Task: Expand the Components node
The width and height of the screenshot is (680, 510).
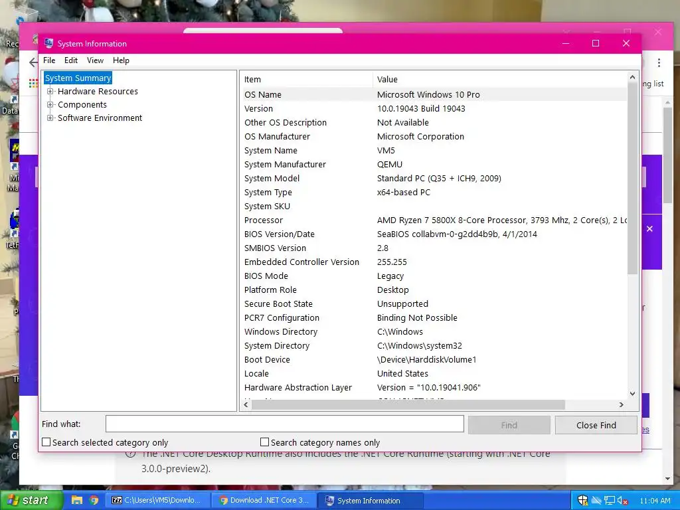Action: [50, 104]
